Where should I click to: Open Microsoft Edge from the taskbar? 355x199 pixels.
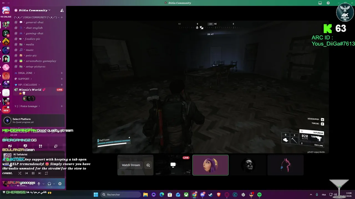[162, 195]
